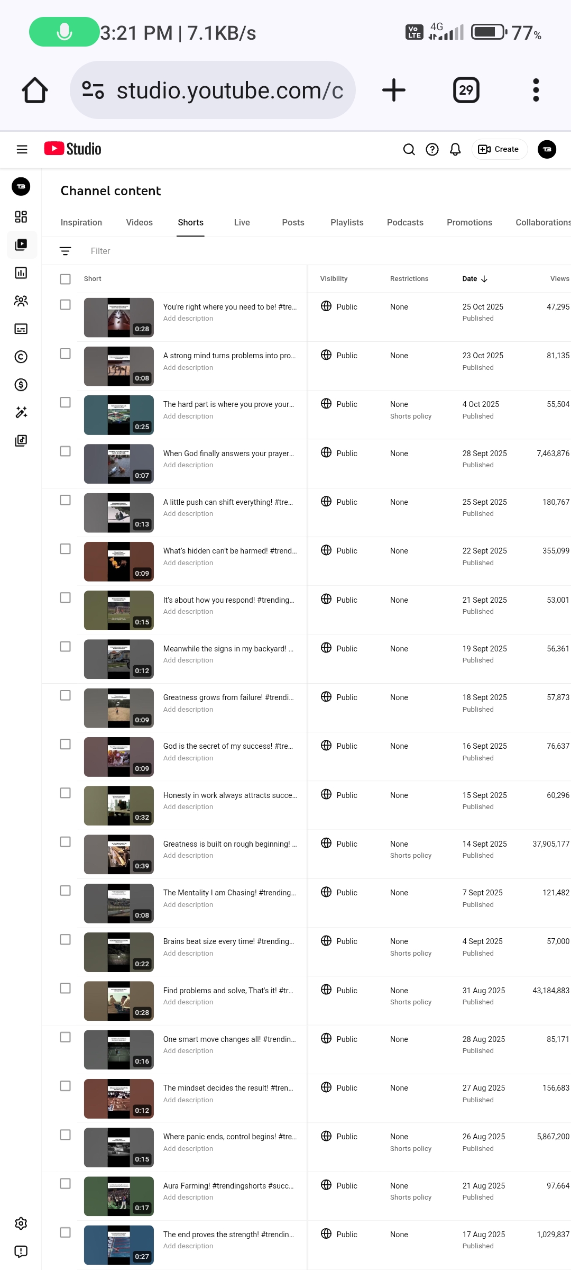Open the Subtitles icon in the sidebar
This screenshot has height=1270, width=571.
[x=21, y=329]
